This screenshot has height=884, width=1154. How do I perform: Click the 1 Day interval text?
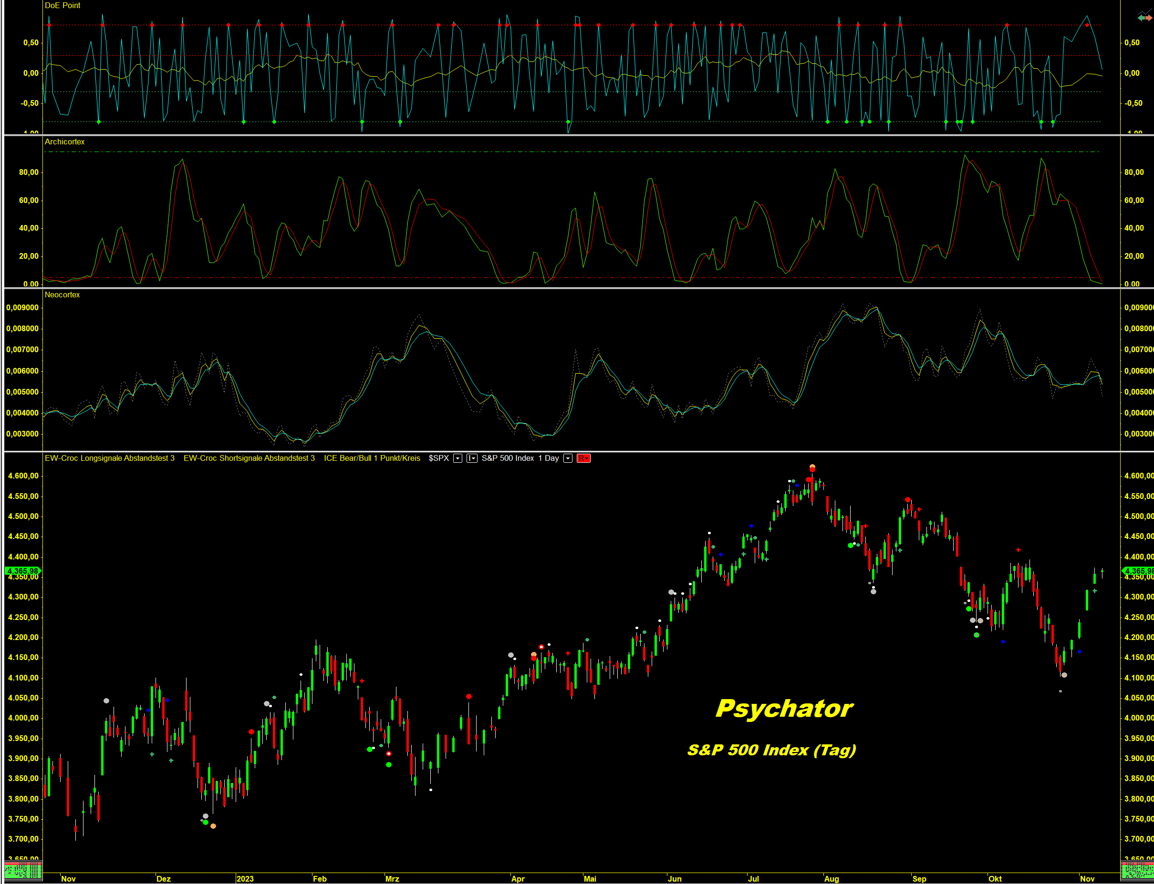pyautogui.click(x=548, y=458)
